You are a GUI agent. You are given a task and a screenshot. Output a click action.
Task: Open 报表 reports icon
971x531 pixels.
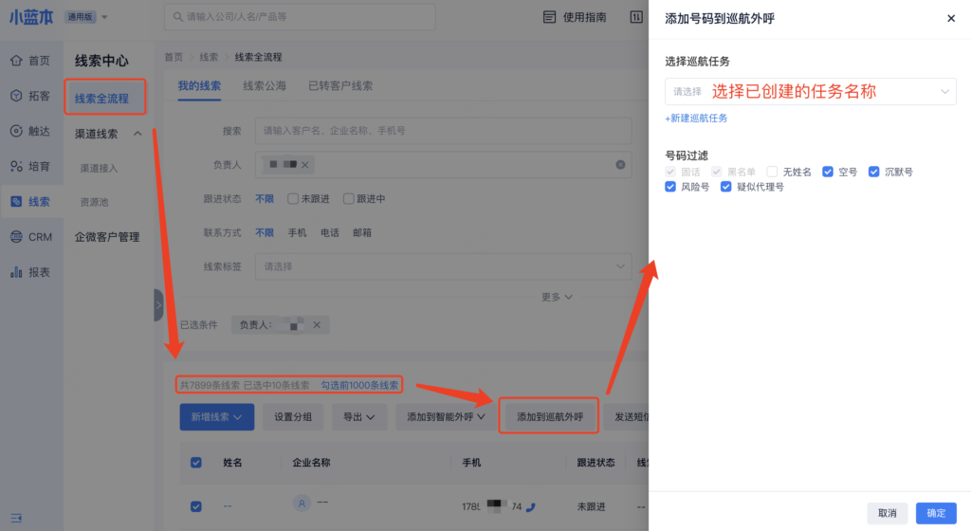tap(17, 272)
